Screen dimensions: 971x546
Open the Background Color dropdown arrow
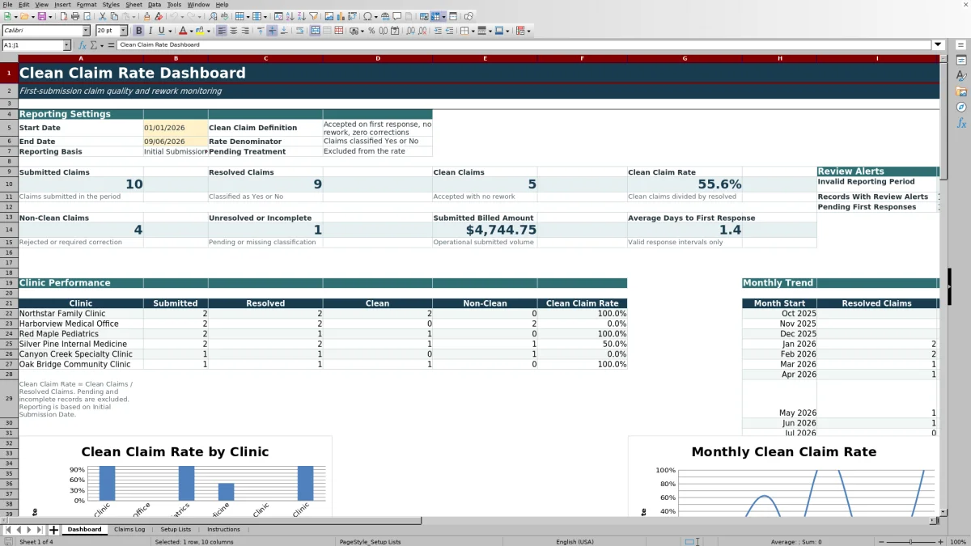pos(208,31)
